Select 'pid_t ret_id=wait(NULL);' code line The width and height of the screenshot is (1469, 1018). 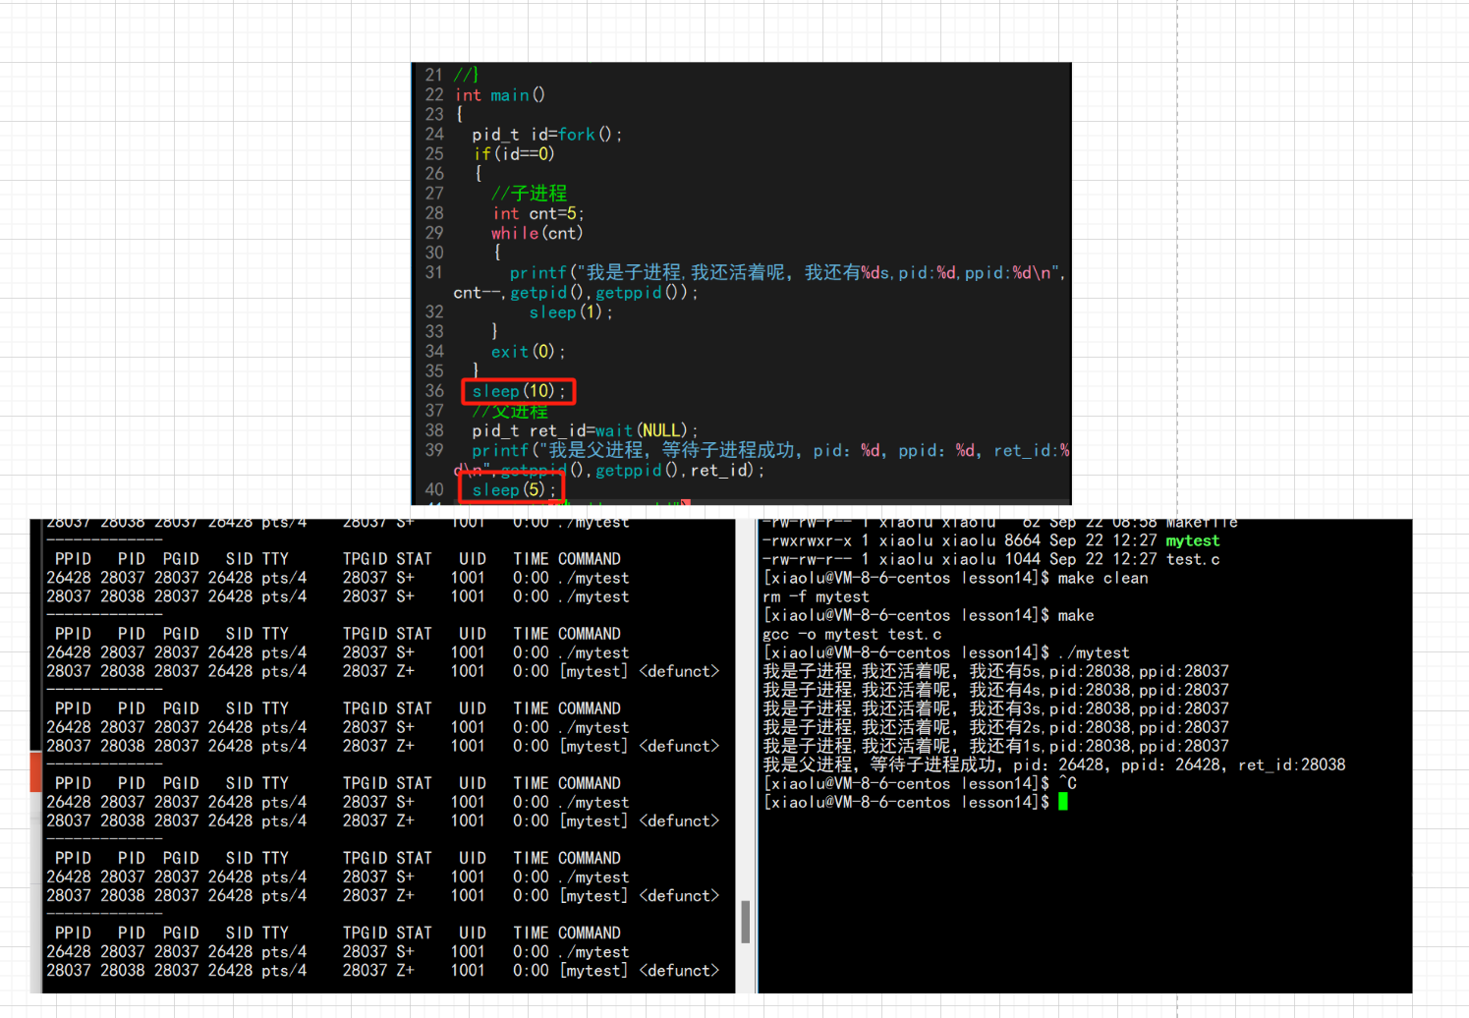[586, 430]
